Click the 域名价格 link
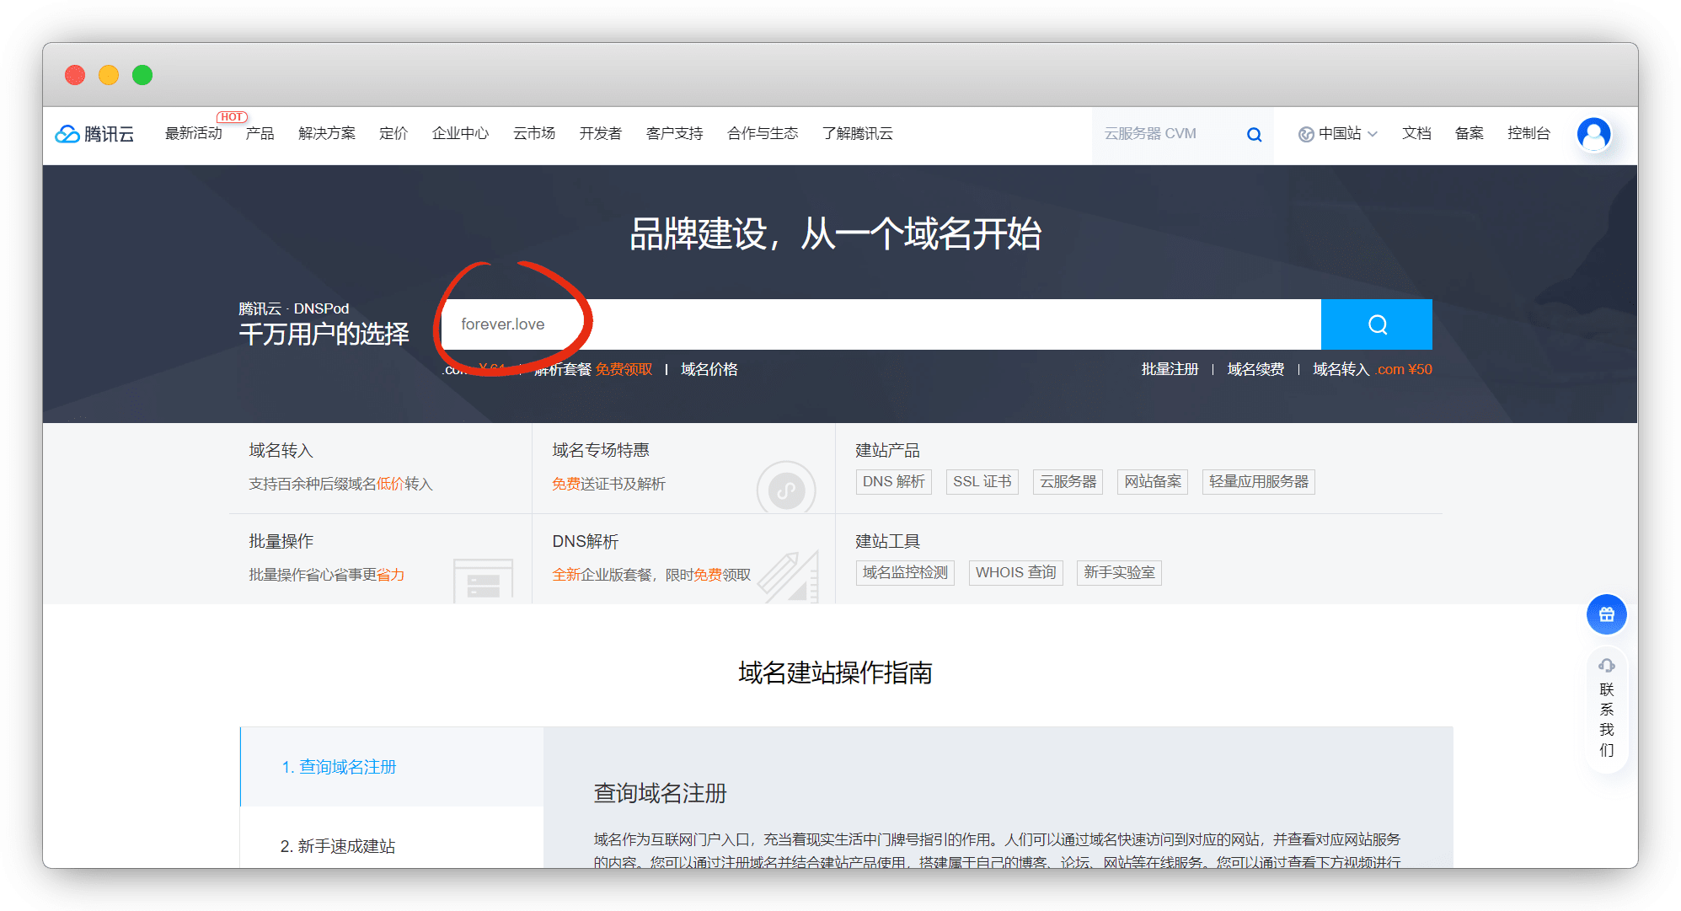The image size is (1681, 911). tap(709, 369)
